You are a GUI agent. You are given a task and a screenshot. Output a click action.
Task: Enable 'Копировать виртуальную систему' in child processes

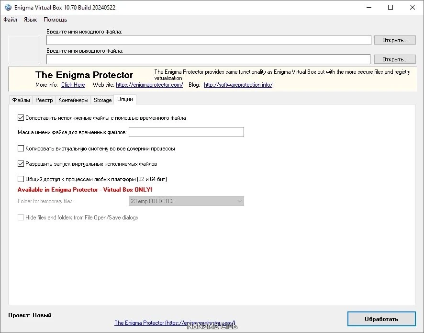pyautogui.click(x=21, y=149)
